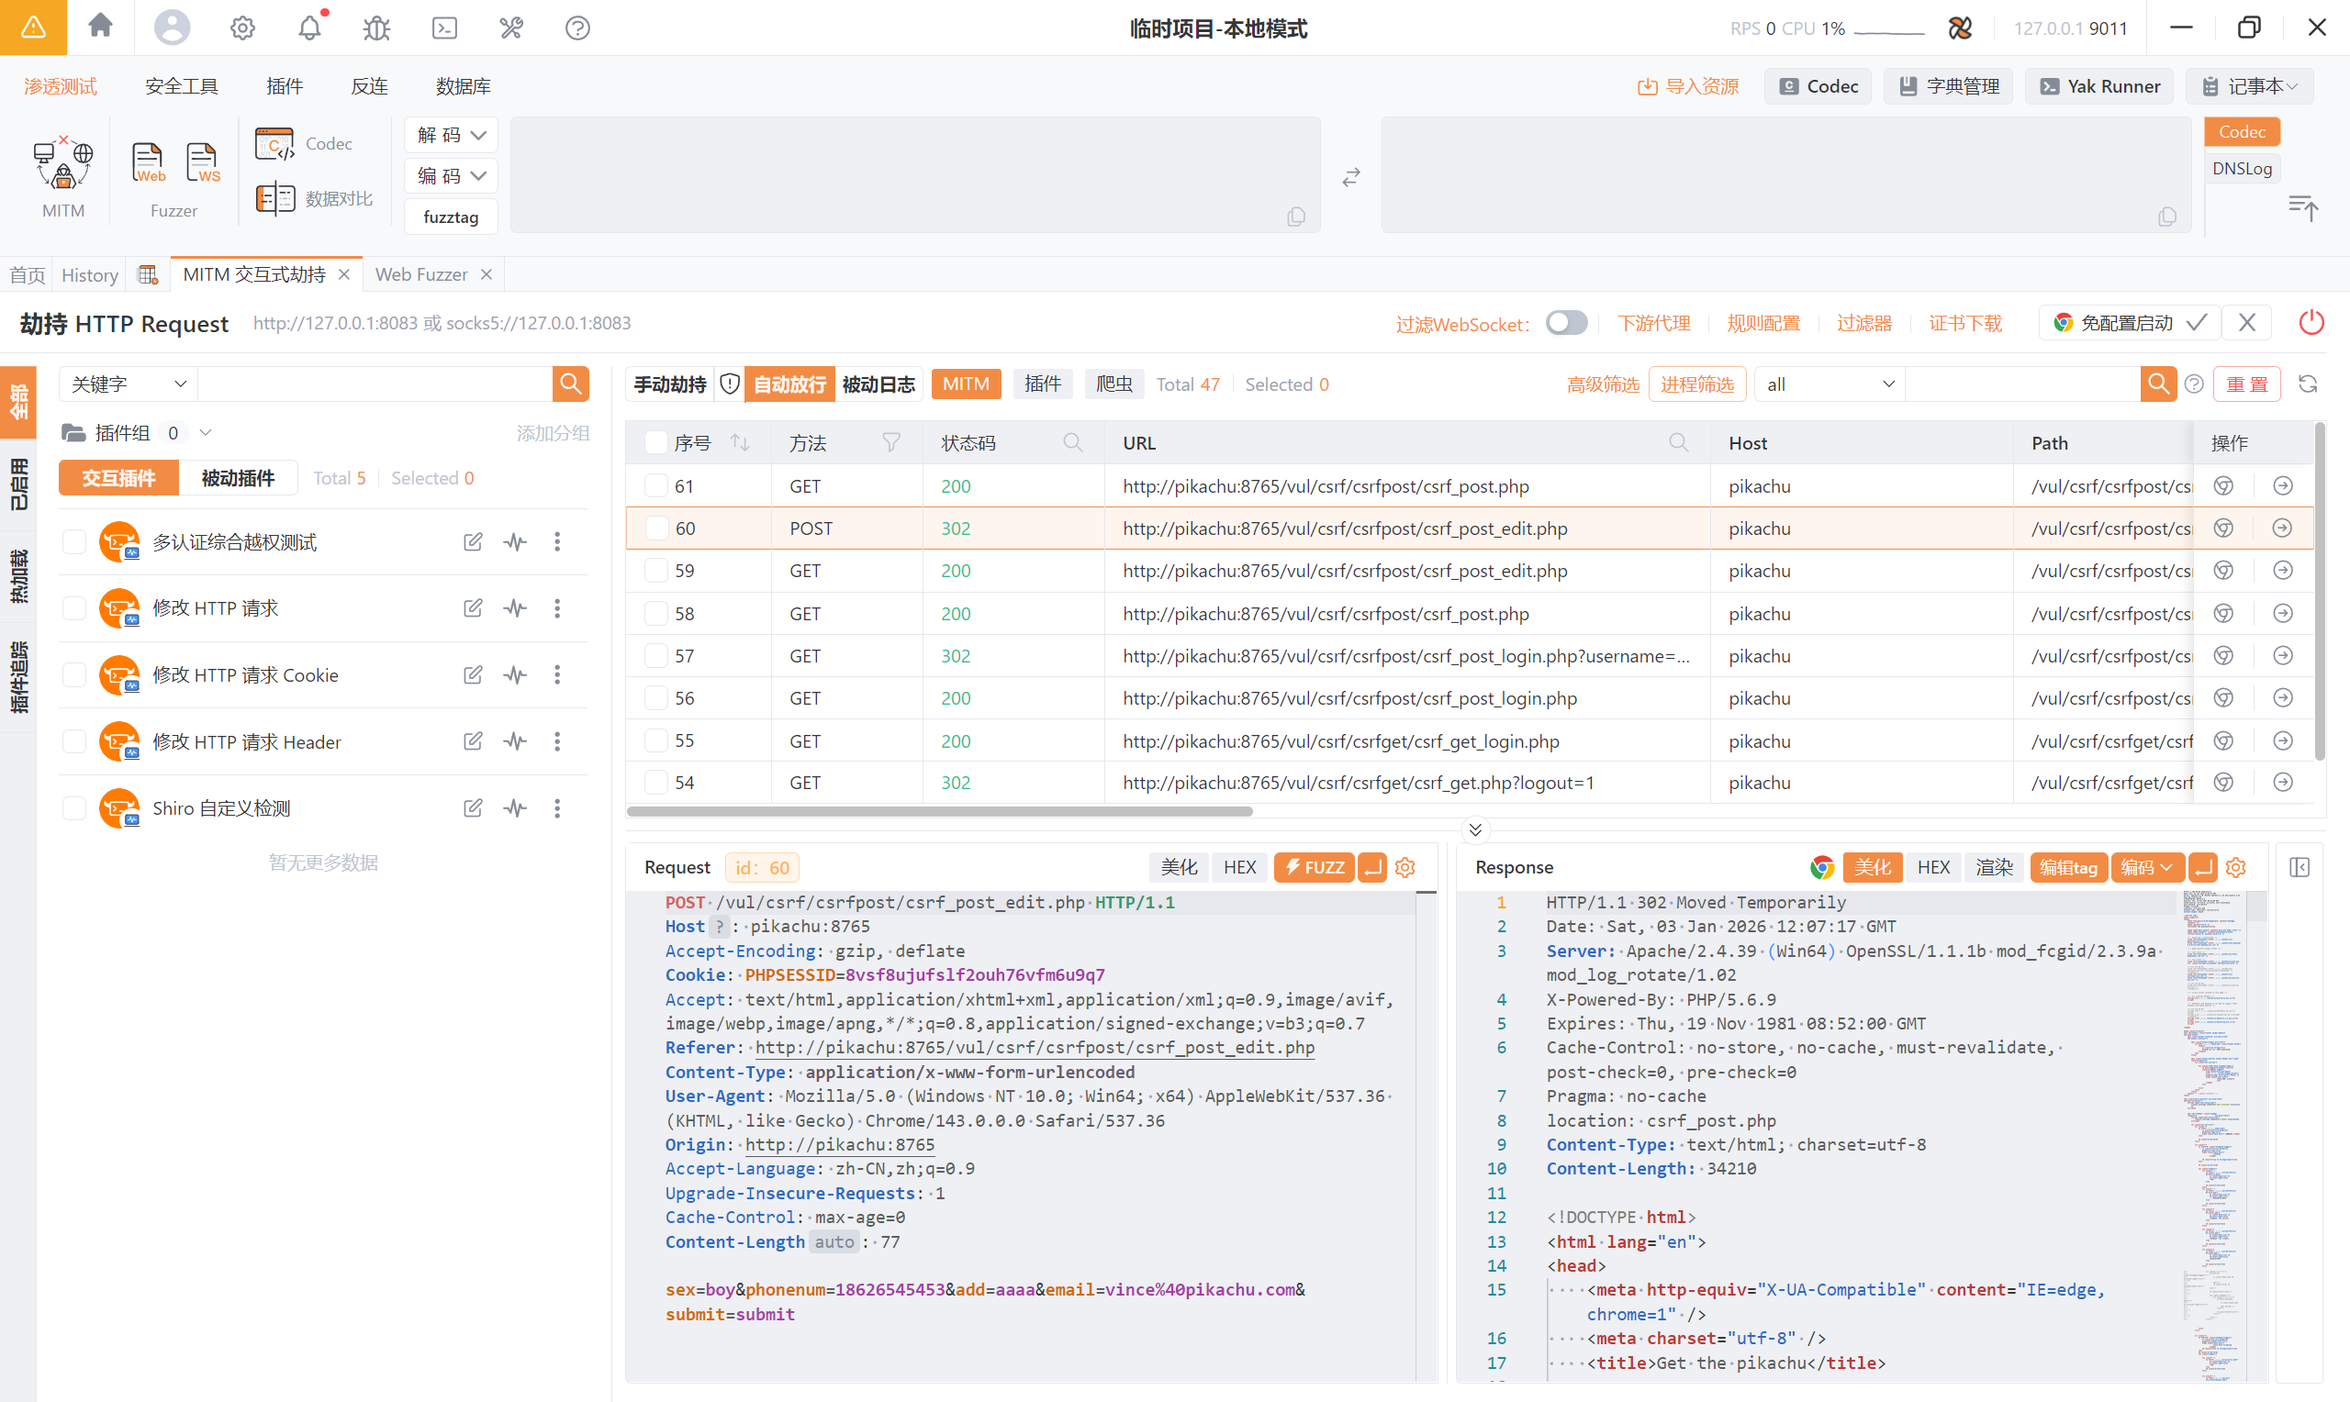Viewport: 2350px width, 1402px height.
Task: Open the 安全工具 menu
Action: [182, 86]
